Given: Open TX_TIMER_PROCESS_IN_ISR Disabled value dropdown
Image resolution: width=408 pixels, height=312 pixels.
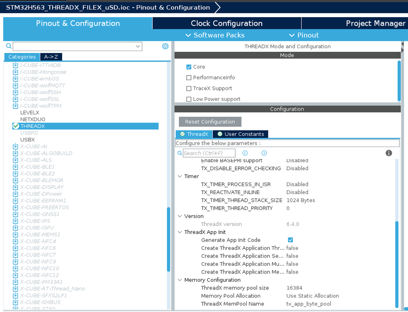Looking at the screenshot, I should 297,184.
